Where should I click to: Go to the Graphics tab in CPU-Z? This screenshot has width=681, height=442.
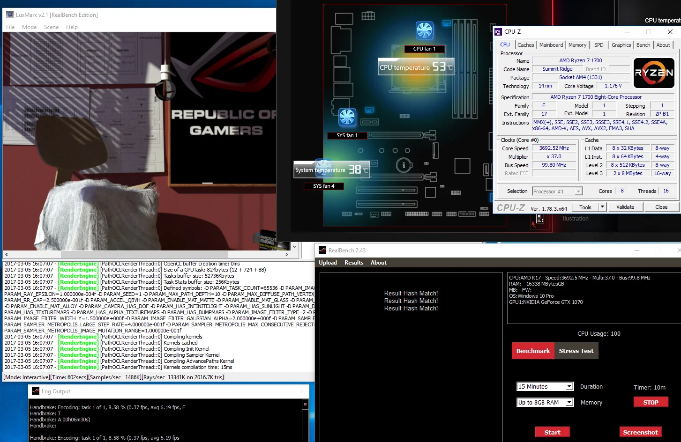621,45
